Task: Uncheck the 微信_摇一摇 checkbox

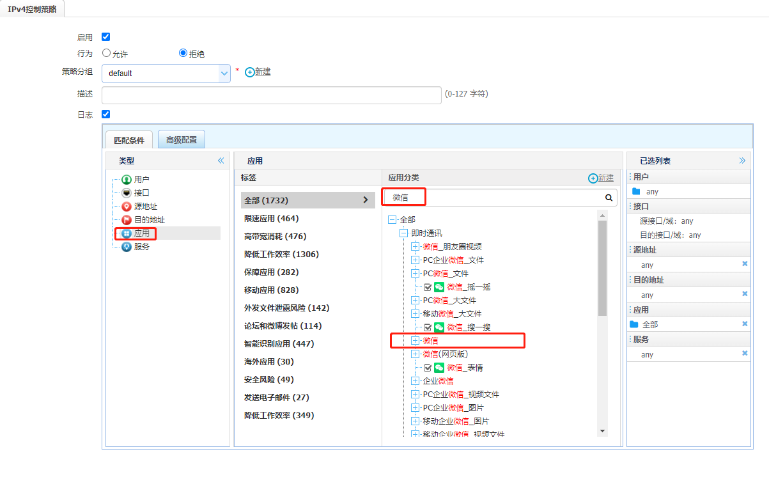Action: click(x=428, y=287)
